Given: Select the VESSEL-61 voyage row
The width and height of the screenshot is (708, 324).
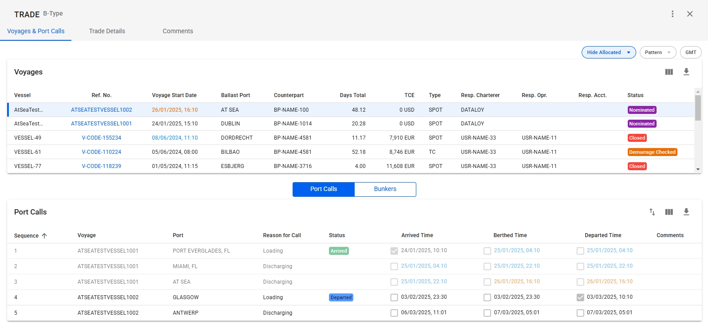Looking at the screenshot, I should click(27, 152).
